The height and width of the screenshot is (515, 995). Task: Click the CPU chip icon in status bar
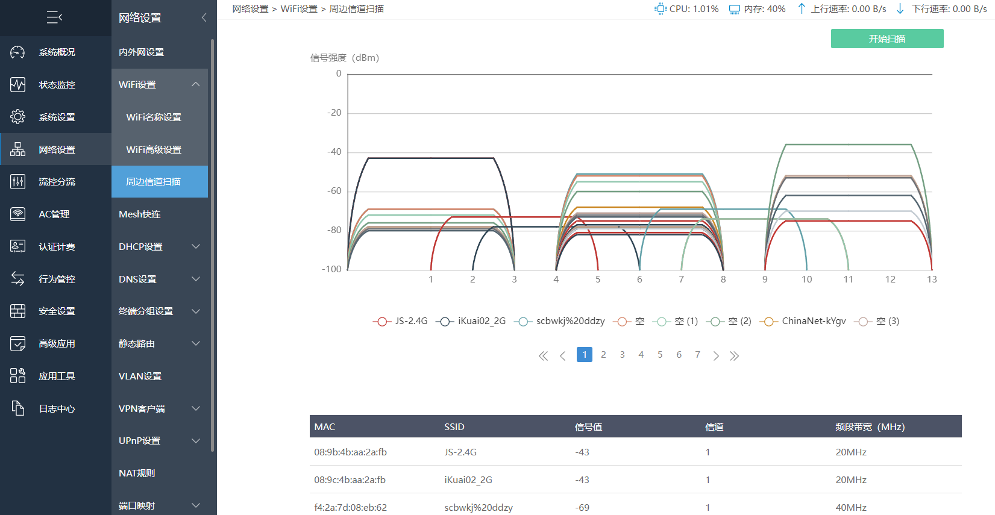[661, 9]
